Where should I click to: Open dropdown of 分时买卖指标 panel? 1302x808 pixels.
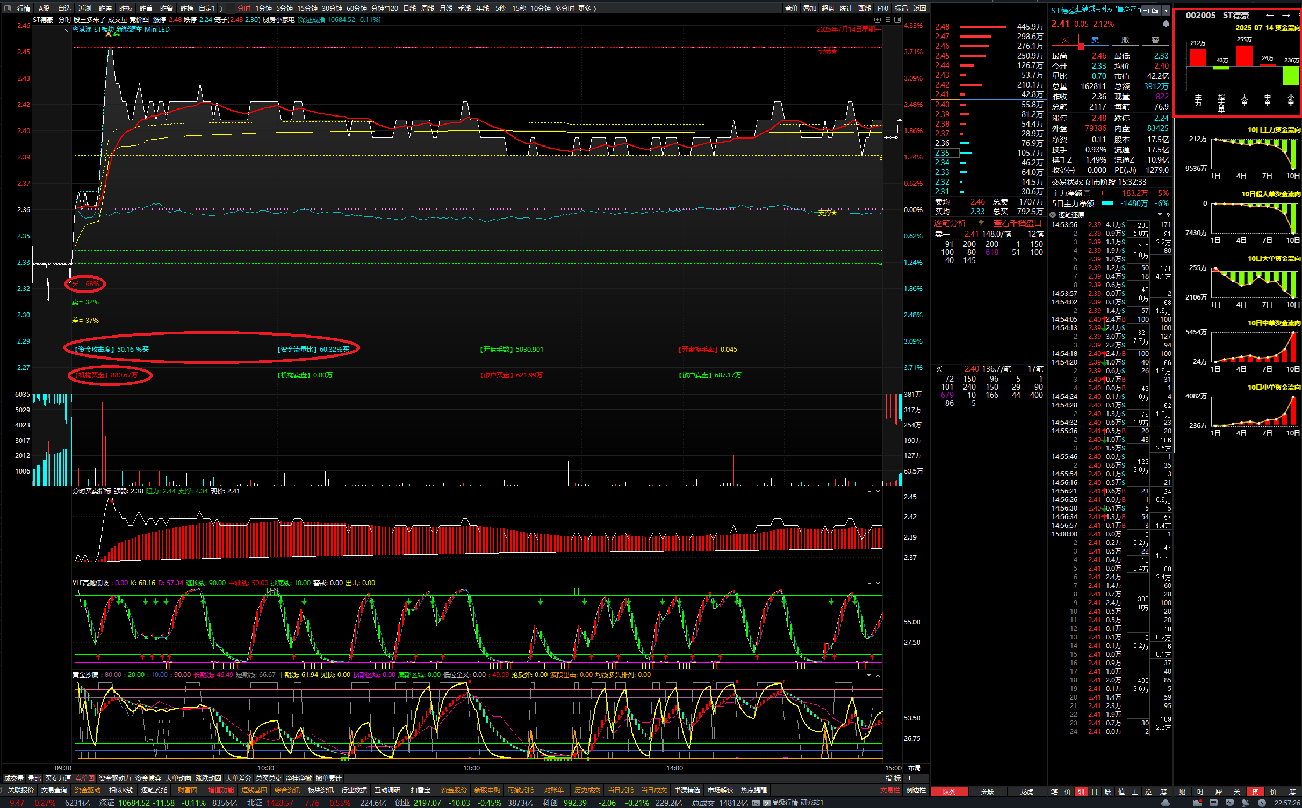point(869,492)
